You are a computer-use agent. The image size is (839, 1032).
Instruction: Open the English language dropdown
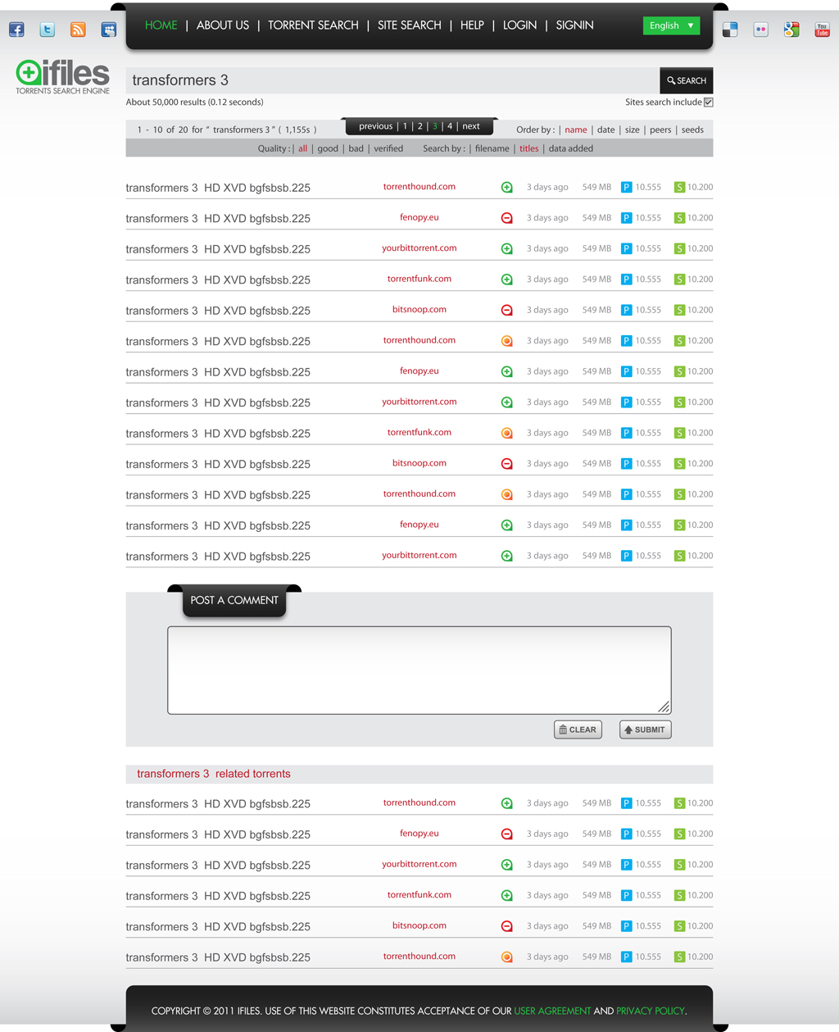pos(671,25)
